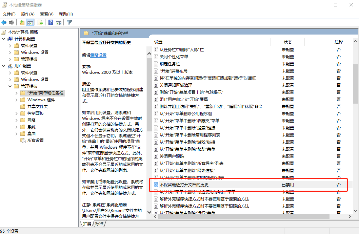This screenshot has width=359, height=234.
Task: Open Help via the question mark icon
Action: click(51, 22)
